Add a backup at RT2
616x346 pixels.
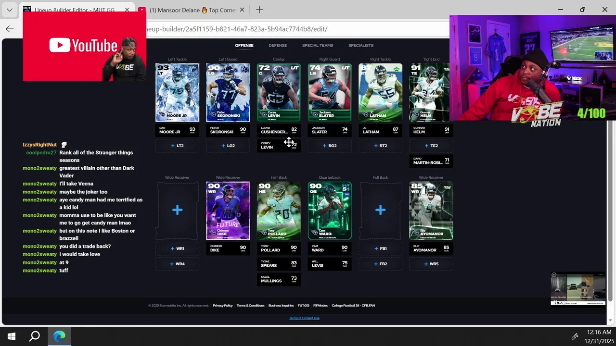pos(380,146)
